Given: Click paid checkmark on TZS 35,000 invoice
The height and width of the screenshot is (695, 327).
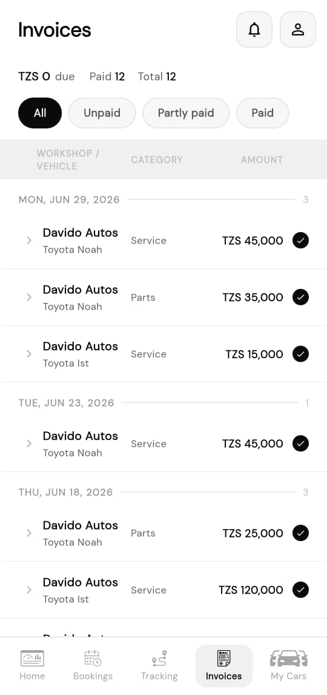Looking at the screenshot, I should [x=300, y=297].
